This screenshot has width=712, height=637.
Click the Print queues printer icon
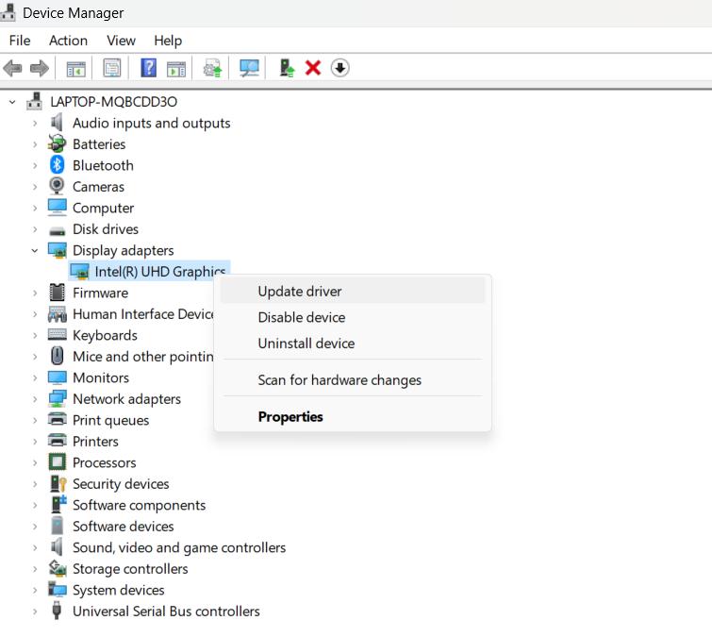click(x=57, y=420)
